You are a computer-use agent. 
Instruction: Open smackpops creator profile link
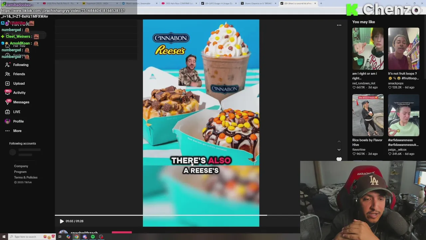point(396,83)
